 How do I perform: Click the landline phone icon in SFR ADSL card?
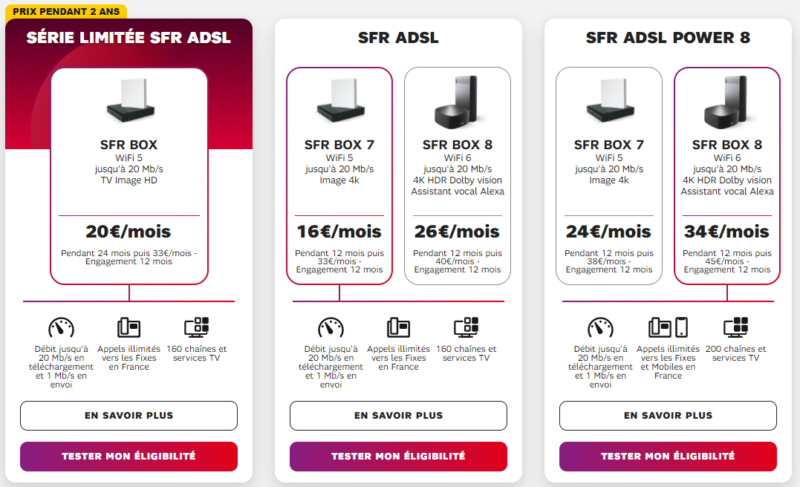click(x=398, y=327)
